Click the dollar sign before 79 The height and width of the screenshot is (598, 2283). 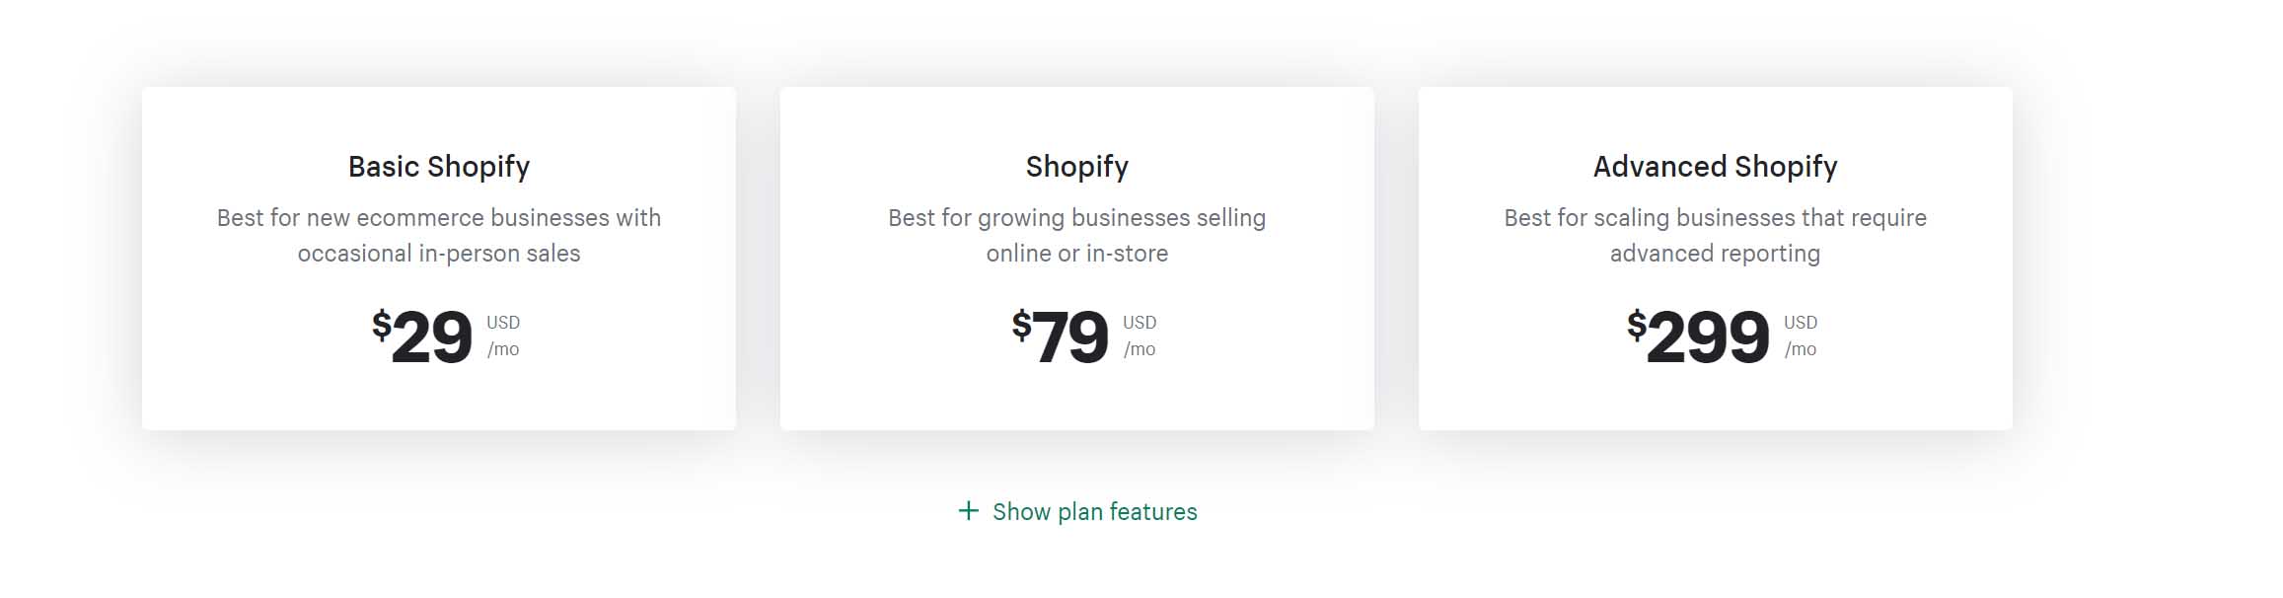click(1021, 325)
